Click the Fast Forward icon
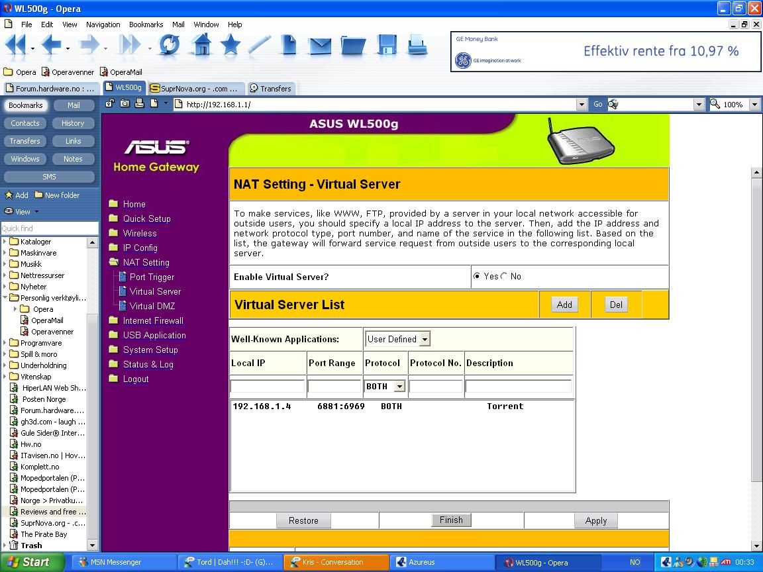 click(130, 45)
